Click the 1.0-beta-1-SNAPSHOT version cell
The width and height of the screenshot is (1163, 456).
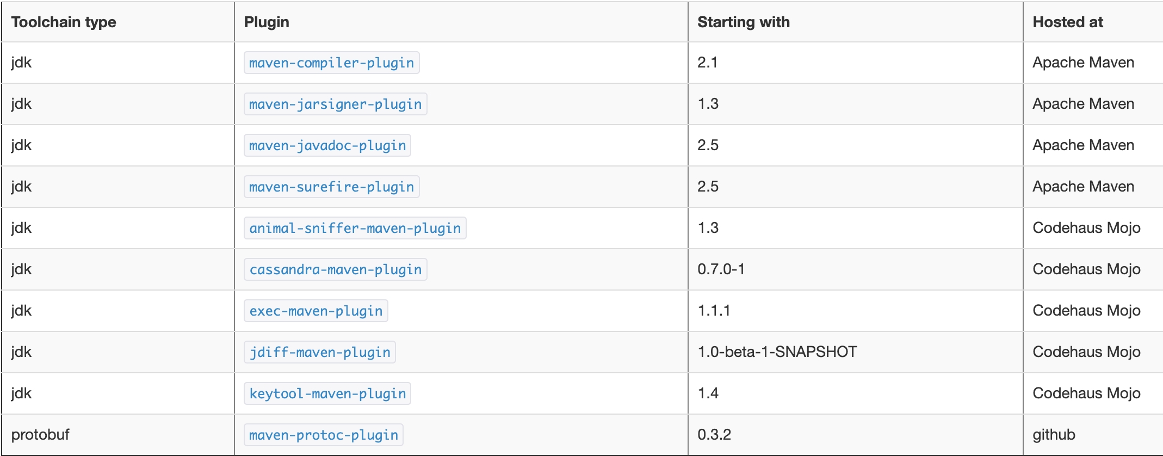click(777, 352)
